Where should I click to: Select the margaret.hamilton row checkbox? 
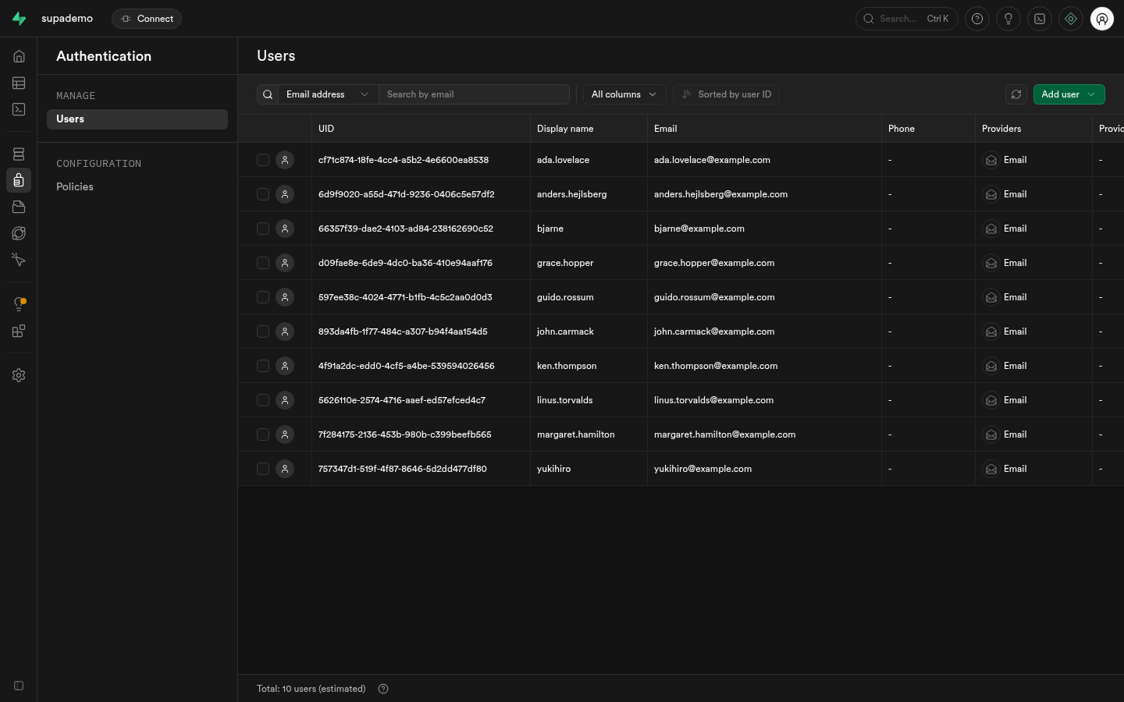(x=263, y=434)
